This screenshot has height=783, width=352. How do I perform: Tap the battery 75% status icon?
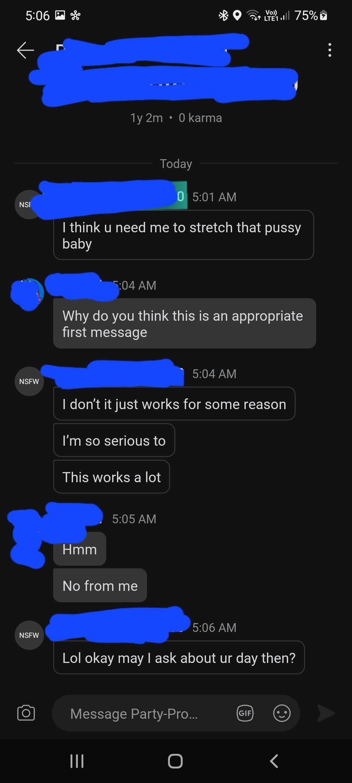tap(311, 15)
